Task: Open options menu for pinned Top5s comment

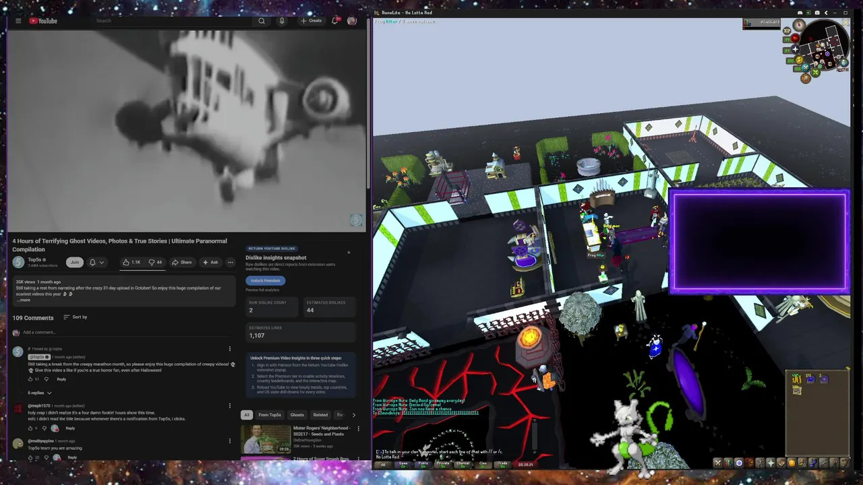Action: [230, 349]
